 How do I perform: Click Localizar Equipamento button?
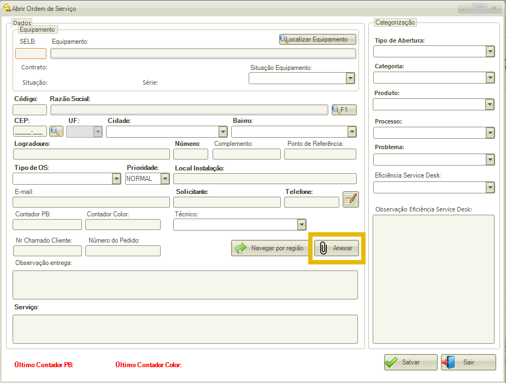coord(317,39)
